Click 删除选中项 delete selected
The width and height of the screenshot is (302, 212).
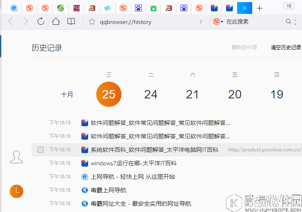point(244,48)
